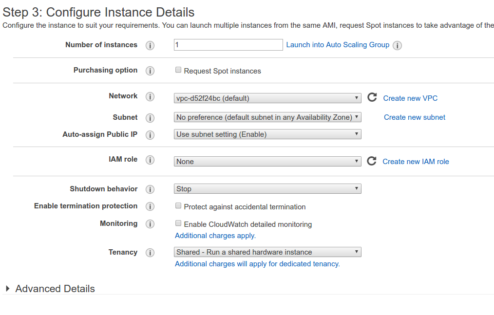Open the Subnet dropdown

point(267,117)
